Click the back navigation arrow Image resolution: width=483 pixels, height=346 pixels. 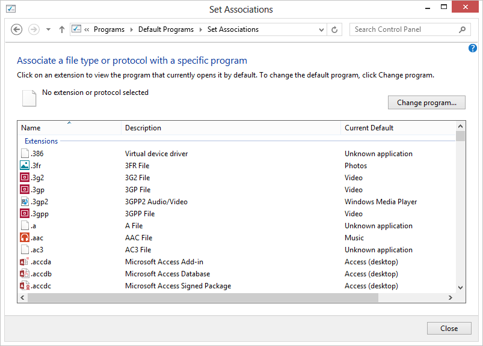(16, 29)
